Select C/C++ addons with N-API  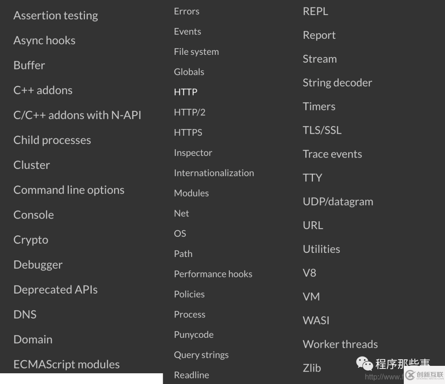(77, 115)
